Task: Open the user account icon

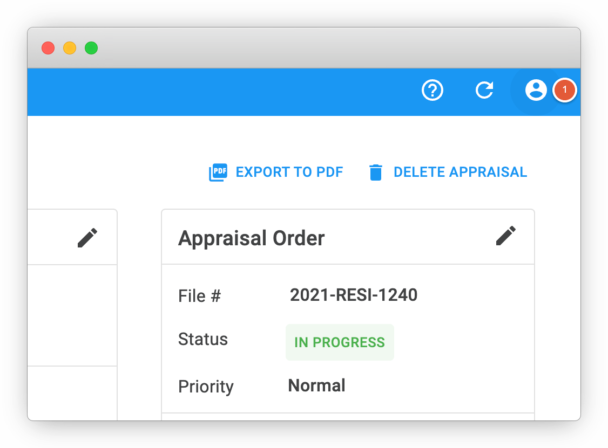Action: click(536, 90)
